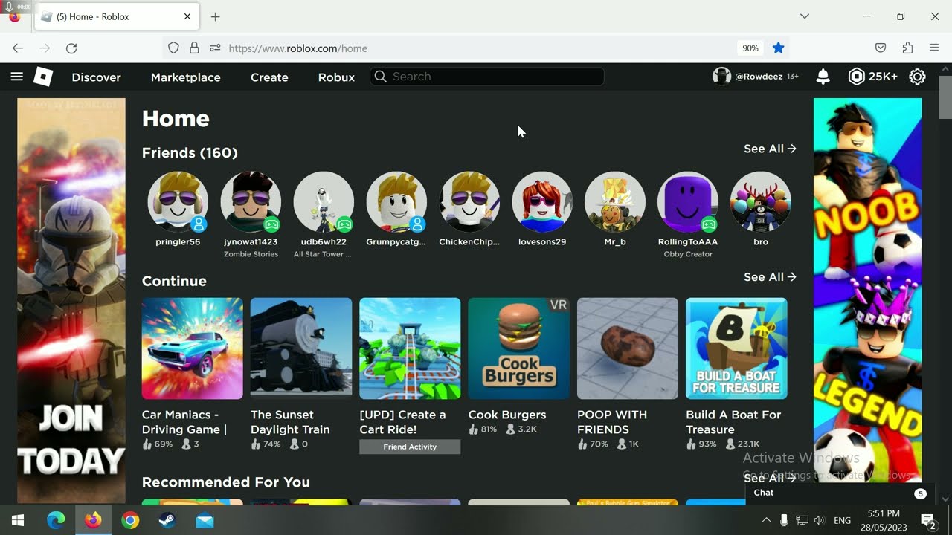Viewport: 952px width, 535px height.
Task: See All friends link
Action: click(x=770, y=149)
